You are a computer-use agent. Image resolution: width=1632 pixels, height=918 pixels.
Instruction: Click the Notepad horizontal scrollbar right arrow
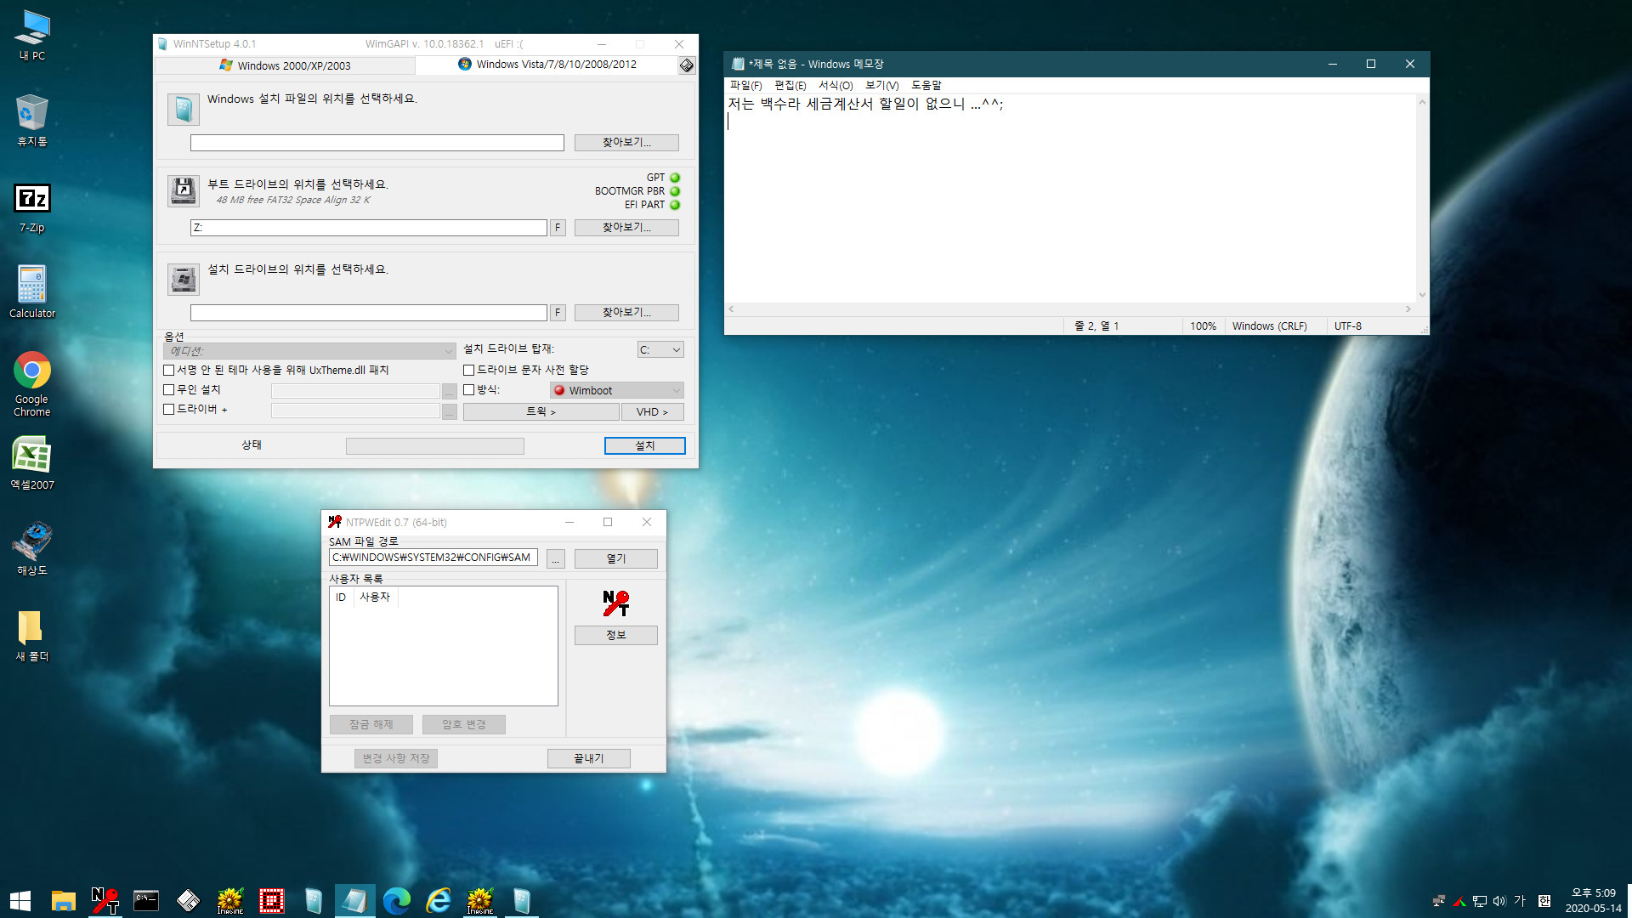[1408, 309]
